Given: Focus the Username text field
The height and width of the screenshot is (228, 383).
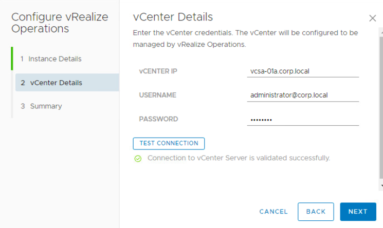Looking at the screenshot, I should coord(302,95).
